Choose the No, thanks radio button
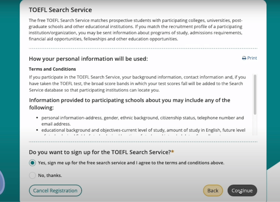This screenshot has width=280, height=202. click(x=32, y=175)
